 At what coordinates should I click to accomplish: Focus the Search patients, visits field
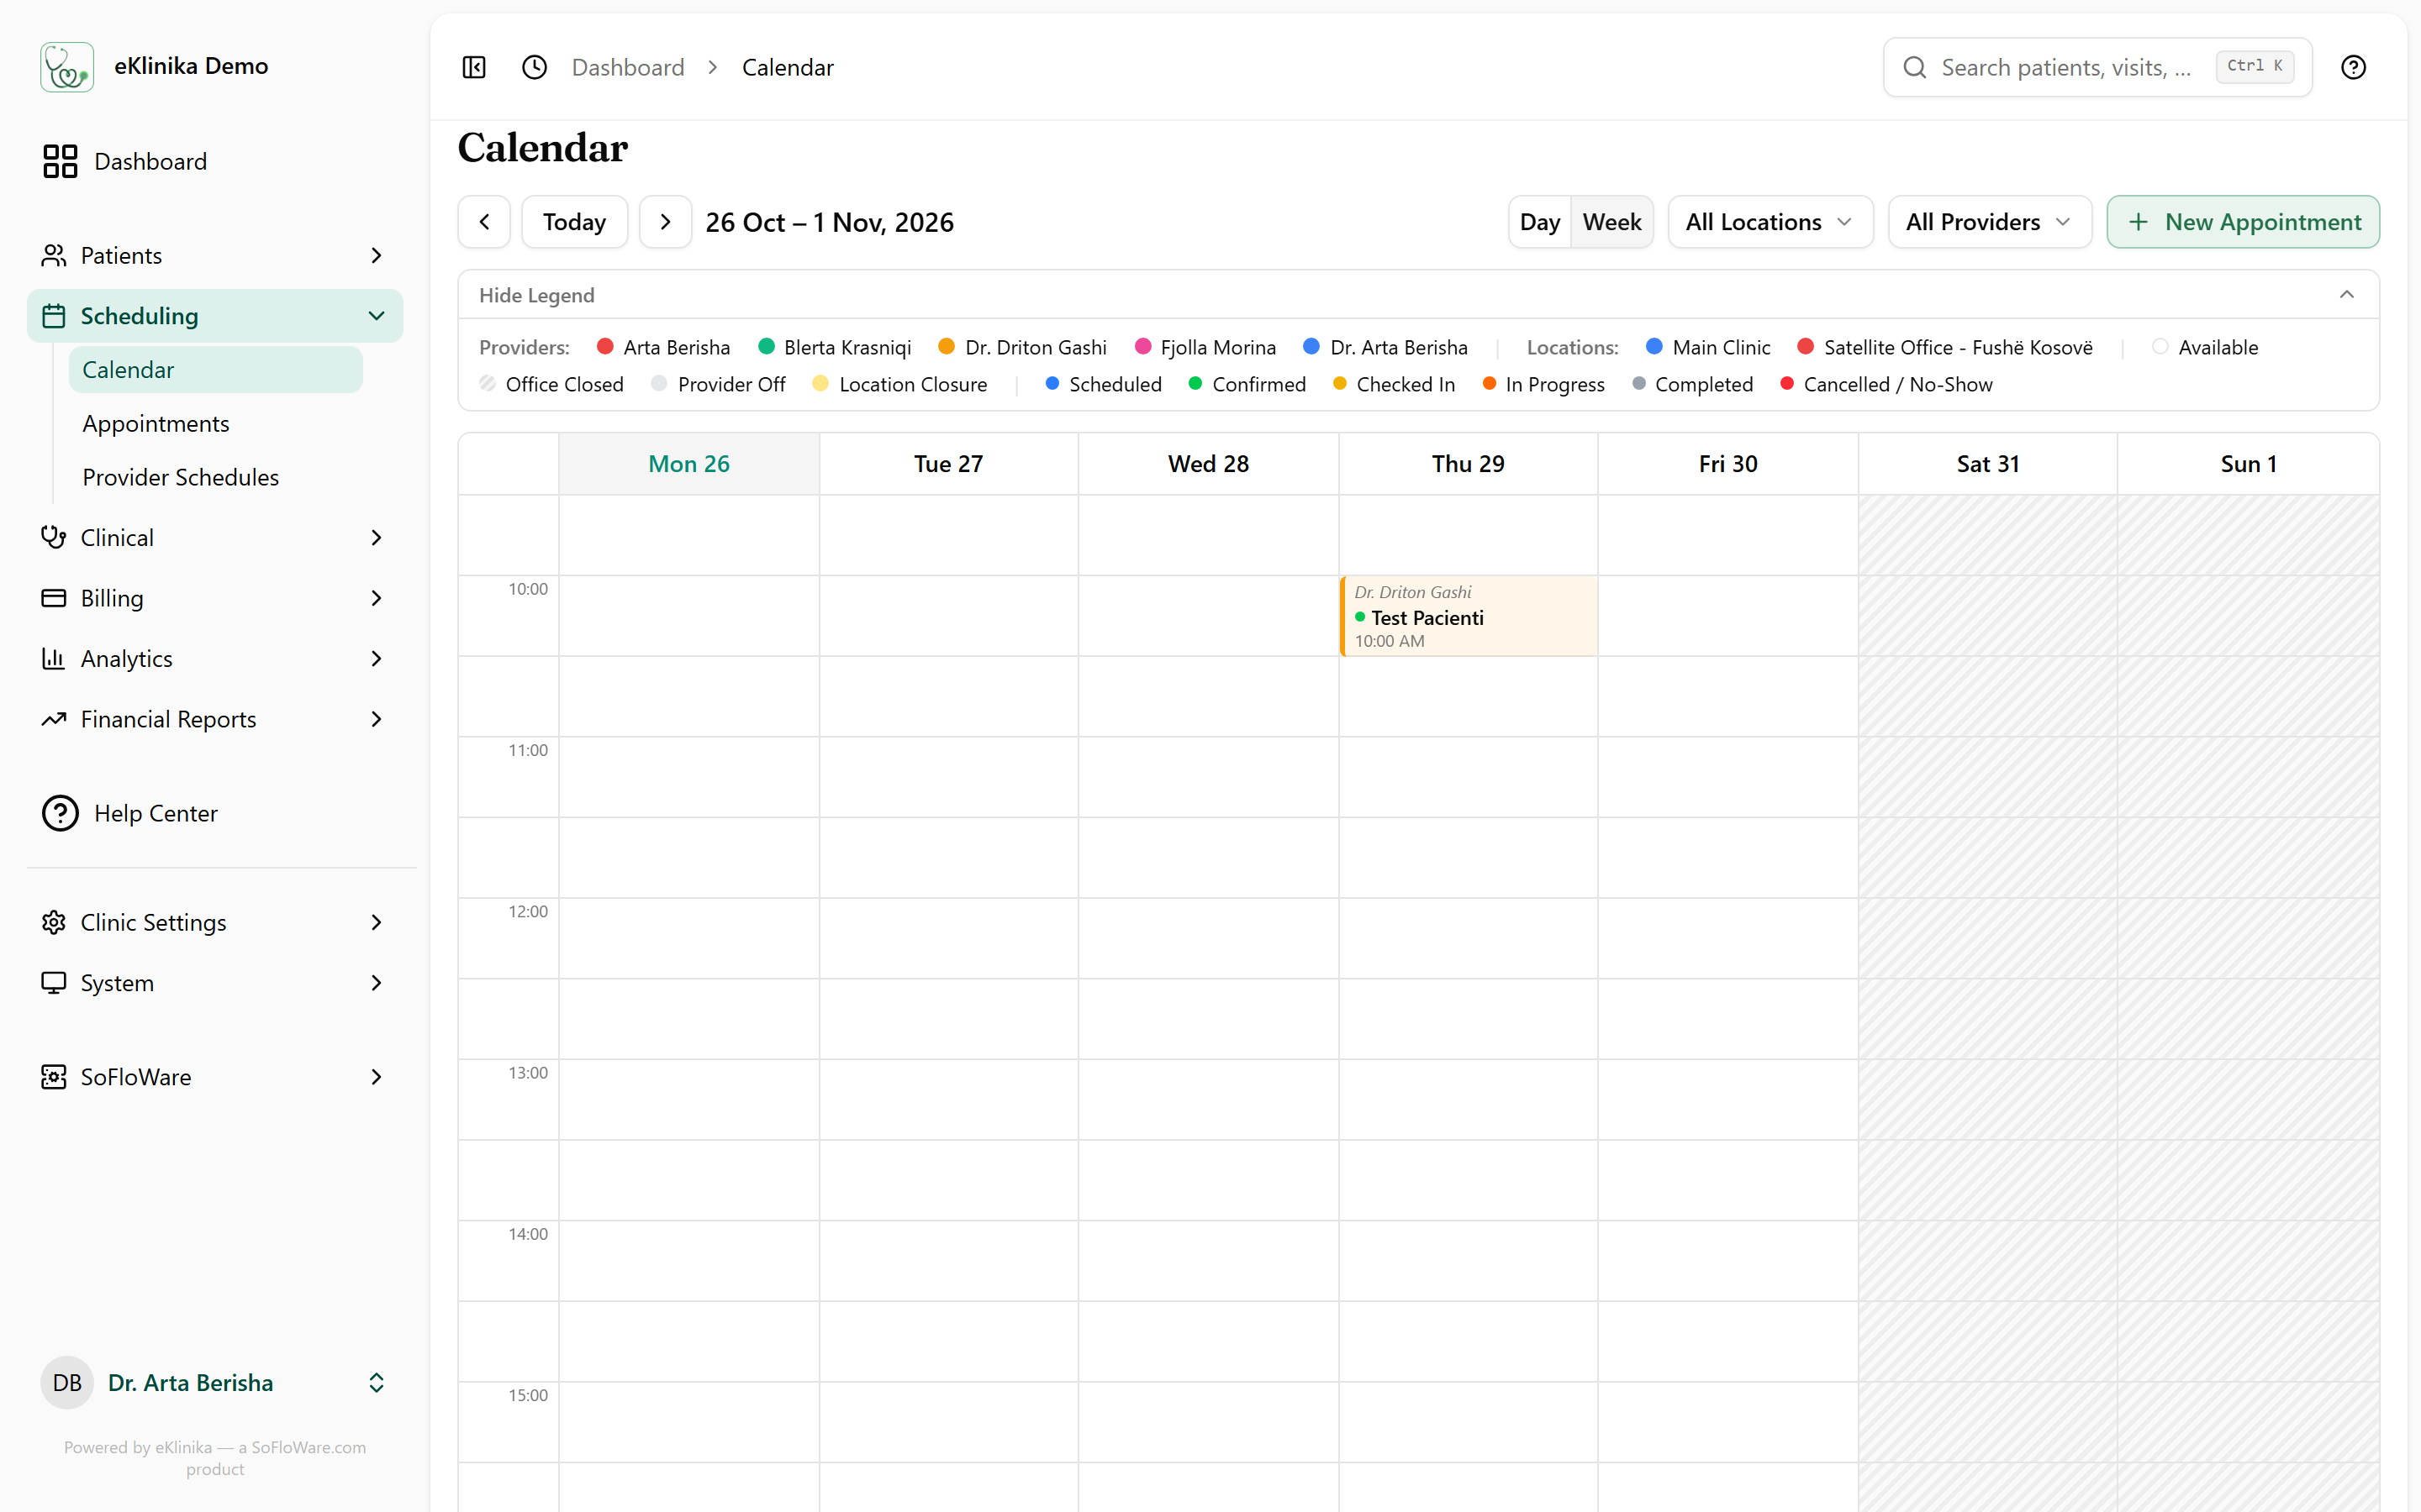pyautogui.click(x=2098, y=67)
